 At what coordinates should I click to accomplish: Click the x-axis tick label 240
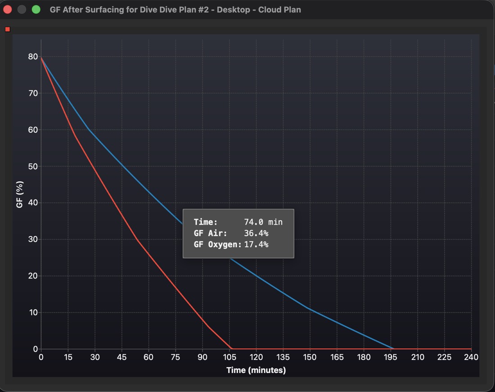471,357
